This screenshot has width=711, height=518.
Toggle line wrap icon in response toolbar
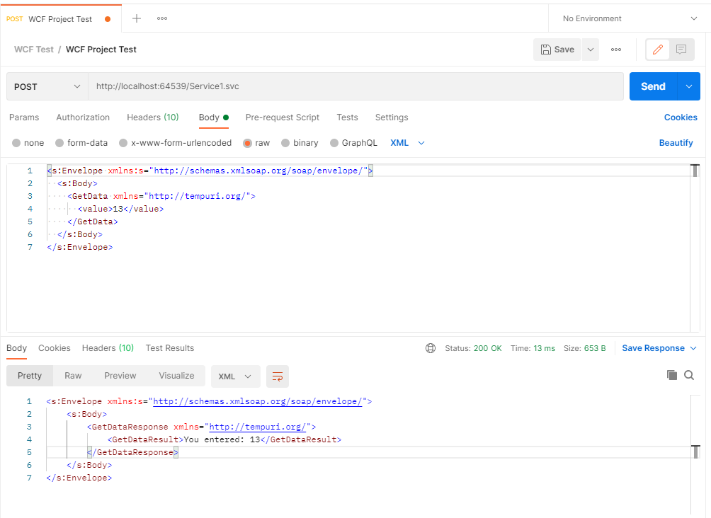[278, 376]
